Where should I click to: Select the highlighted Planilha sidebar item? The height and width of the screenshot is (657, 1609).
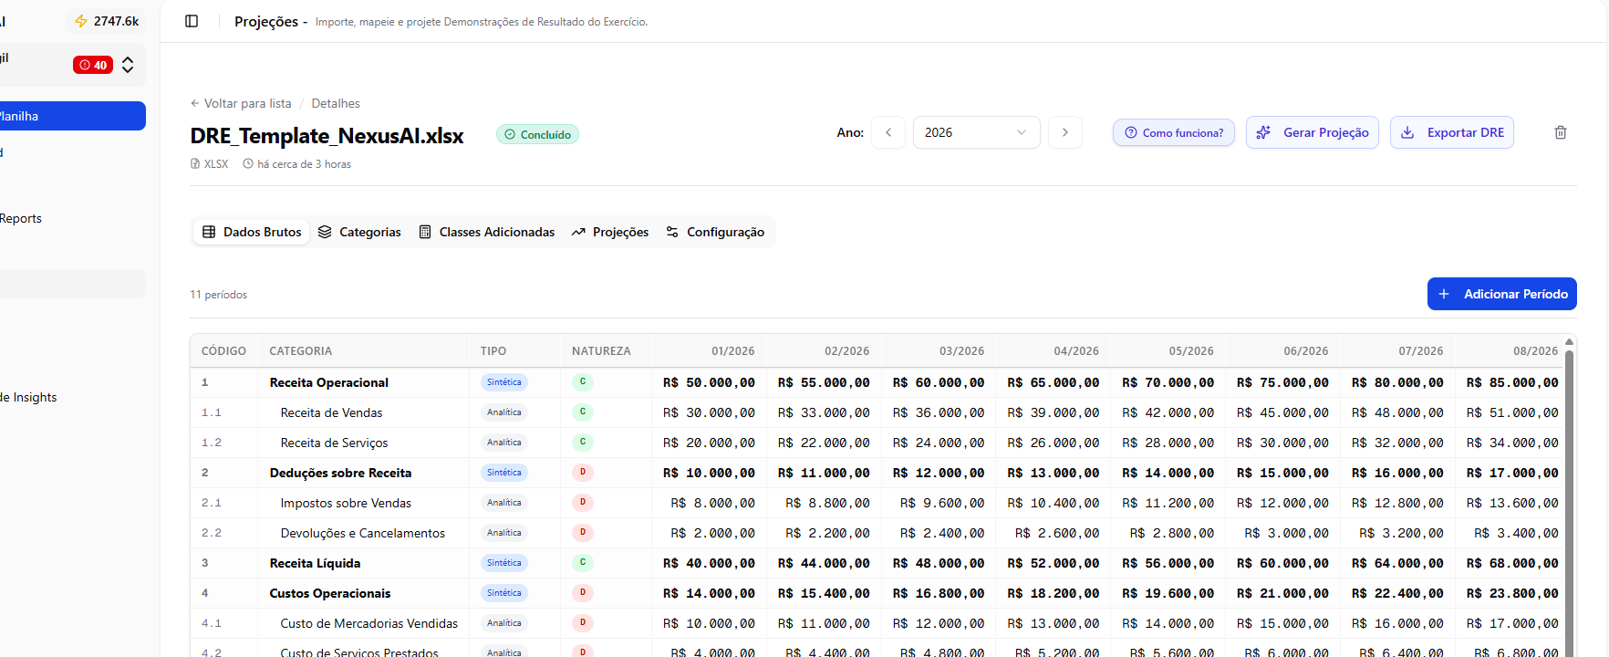tap(73, 116)
